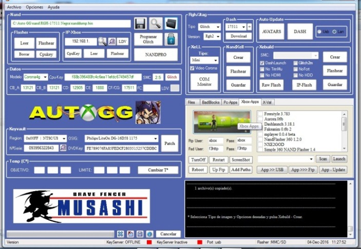The height and width of the screenshot is (249, 361).
Task: Click the progress bar next to Cancelar
Action: 60,234
